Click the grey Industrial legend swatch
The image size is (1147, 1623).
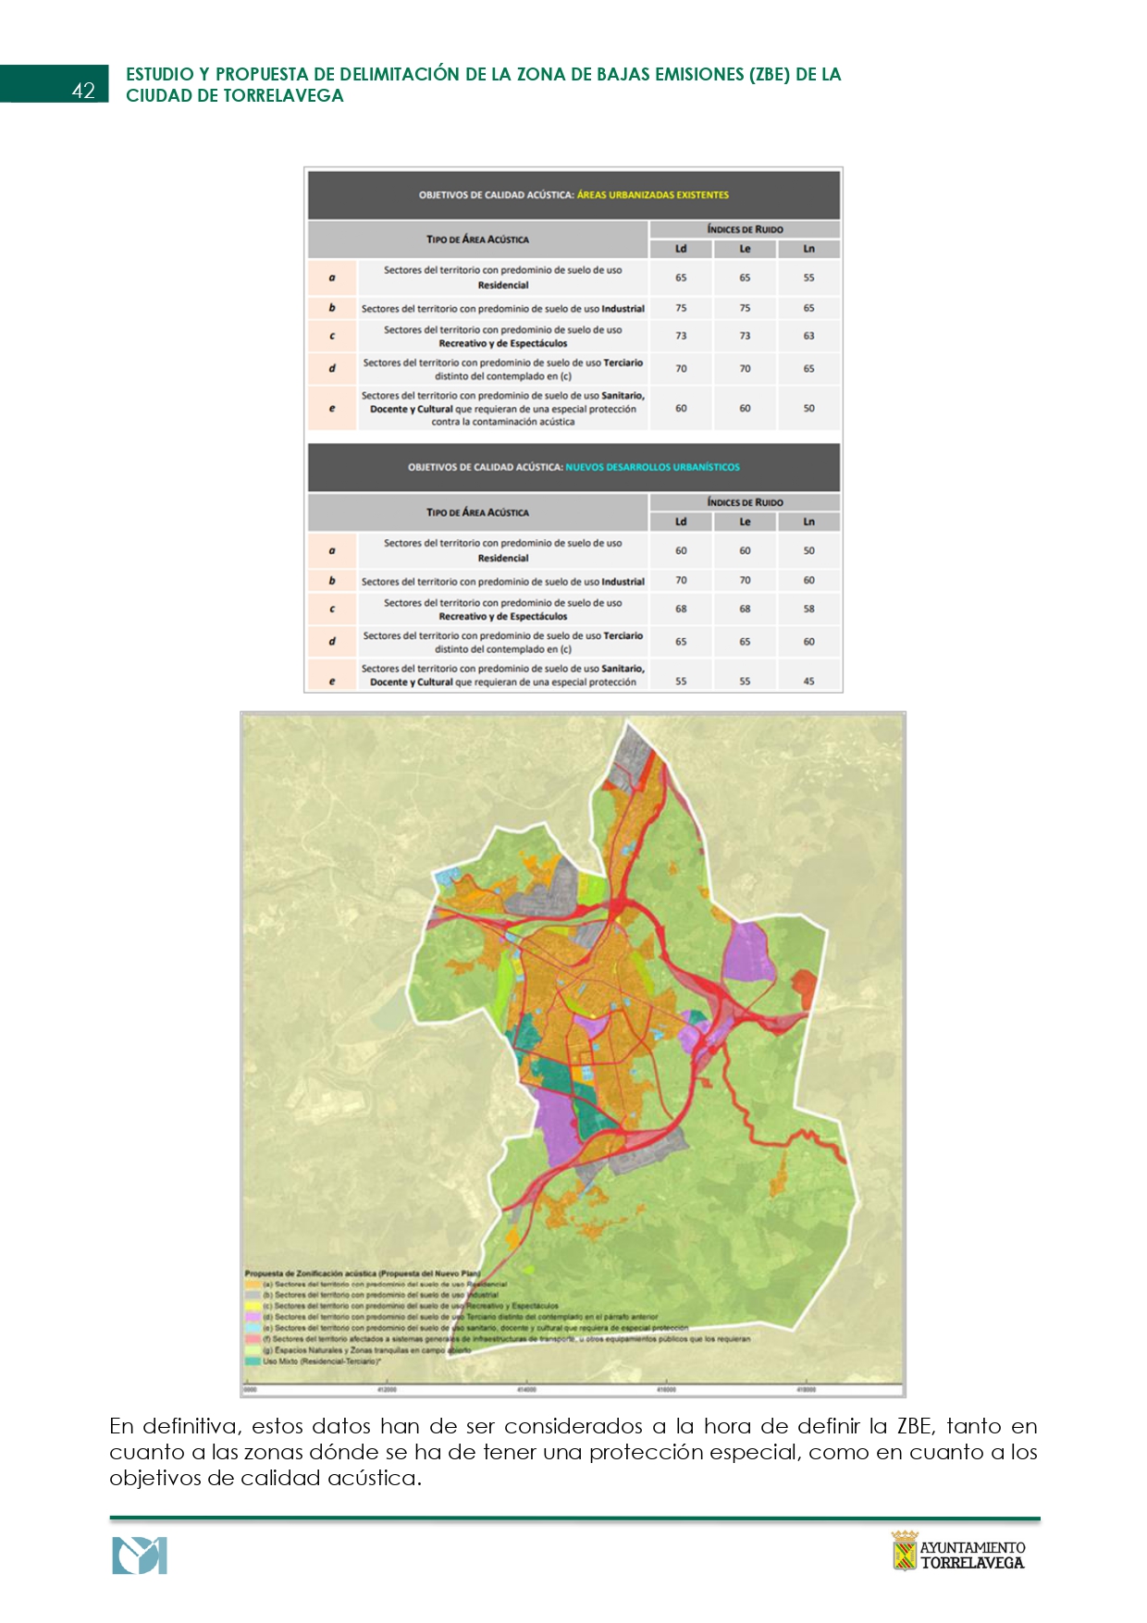(x=253, y=1296)
